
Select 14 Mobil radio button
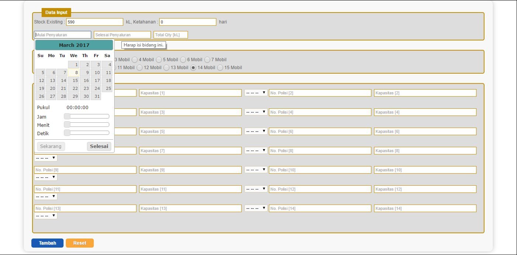(193, 68)
